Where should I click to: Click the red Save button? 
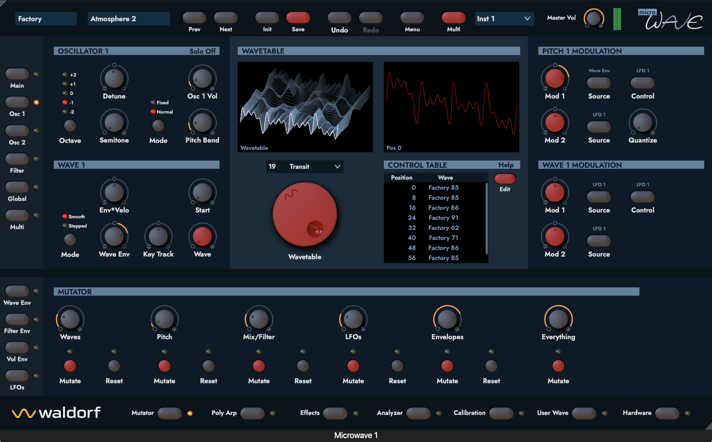point(298,17)
